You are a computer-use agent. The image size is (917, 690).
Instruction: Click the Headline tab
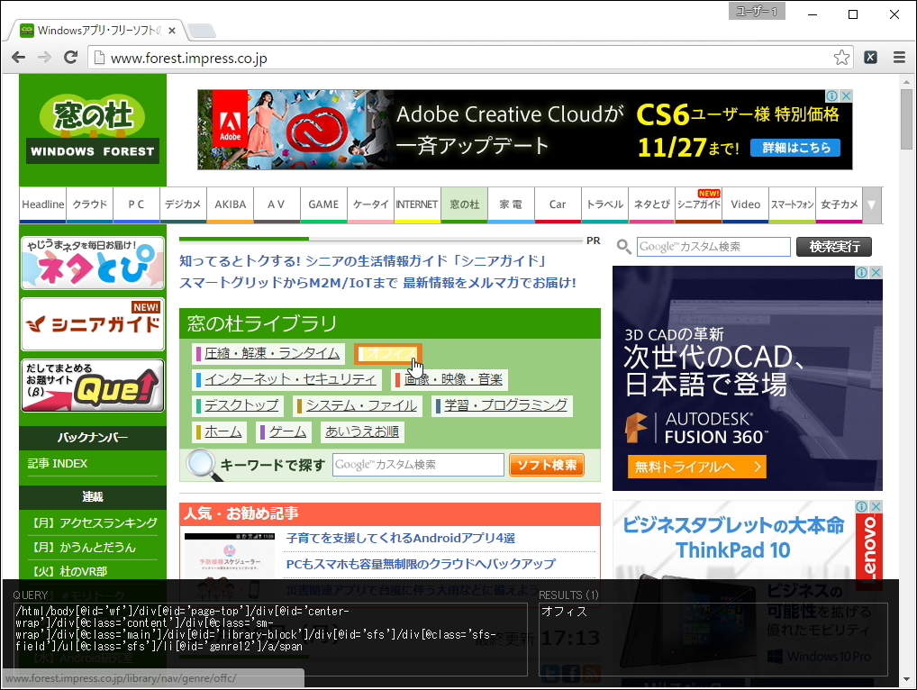pyautogui.click(x=42, y=204)
